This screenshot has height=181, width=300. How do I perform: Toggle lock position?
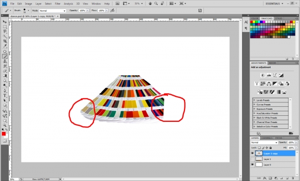[266, 148]
